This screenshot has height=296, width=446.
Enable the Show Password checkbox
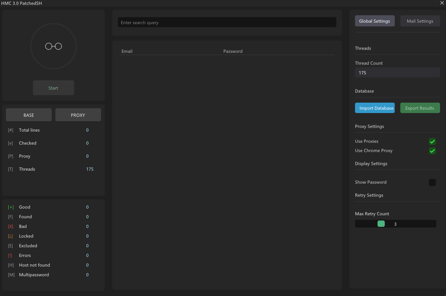coord(432,182)
